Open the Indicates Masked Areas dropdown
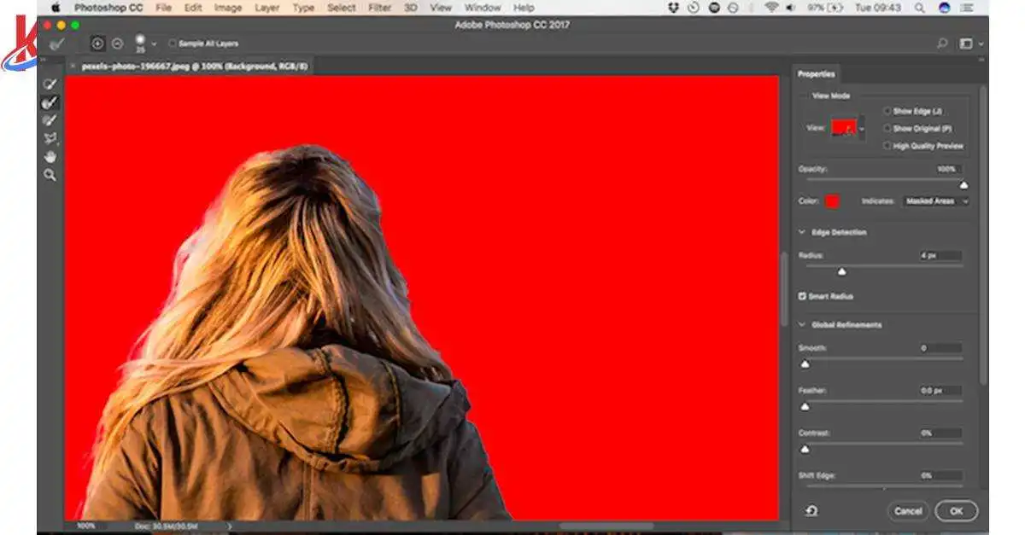This screenshot has width=1025, height=535. click(936, 201)
